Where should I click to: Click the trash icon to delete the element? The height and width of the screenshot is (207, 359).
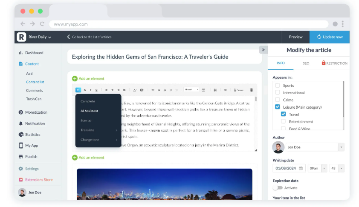pos(251,90)
